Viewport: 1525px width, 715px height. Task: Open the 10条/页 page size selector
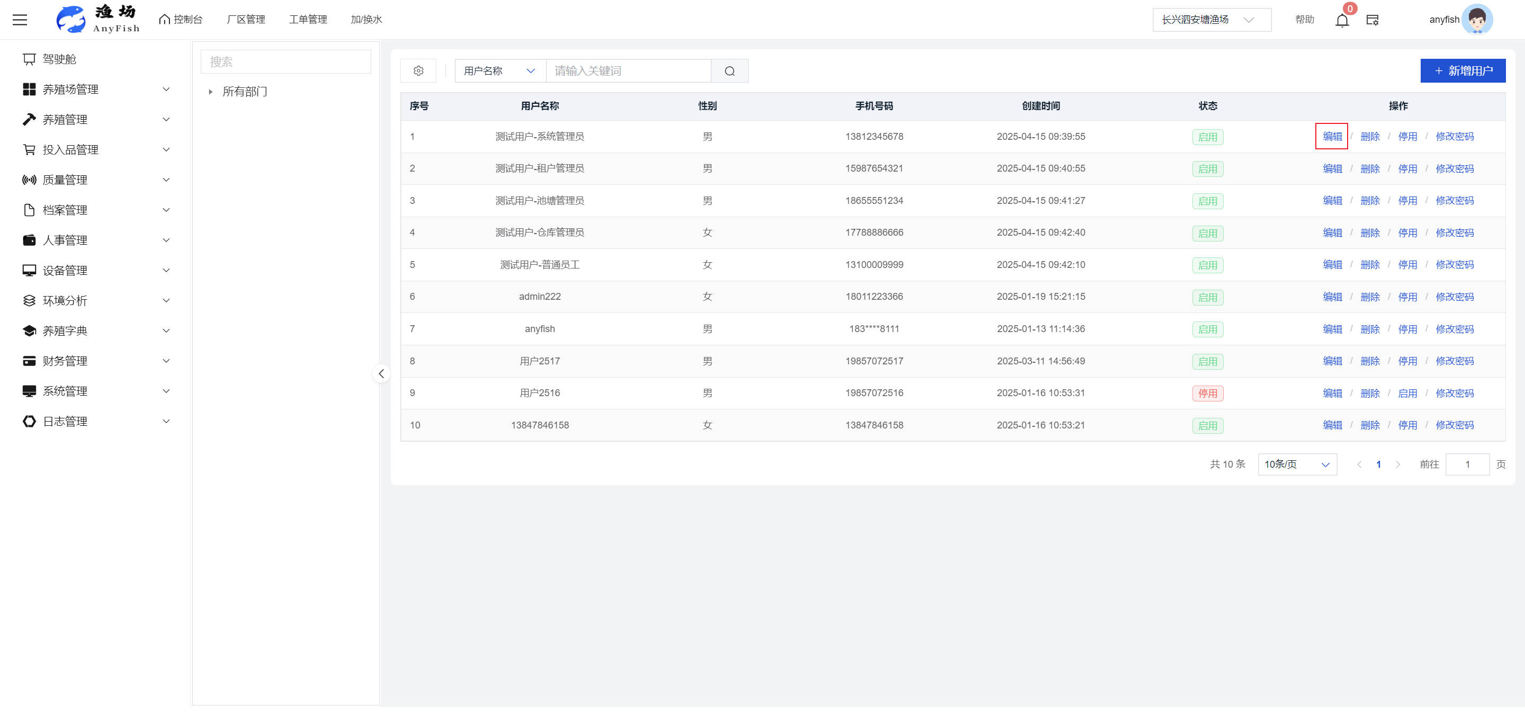(x=1296, y=464)
